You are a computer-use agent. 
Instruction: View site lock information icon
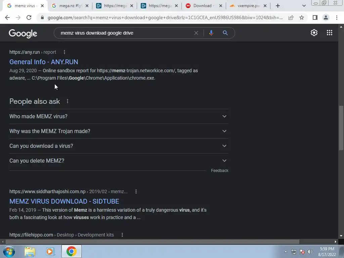pos(42,17)
